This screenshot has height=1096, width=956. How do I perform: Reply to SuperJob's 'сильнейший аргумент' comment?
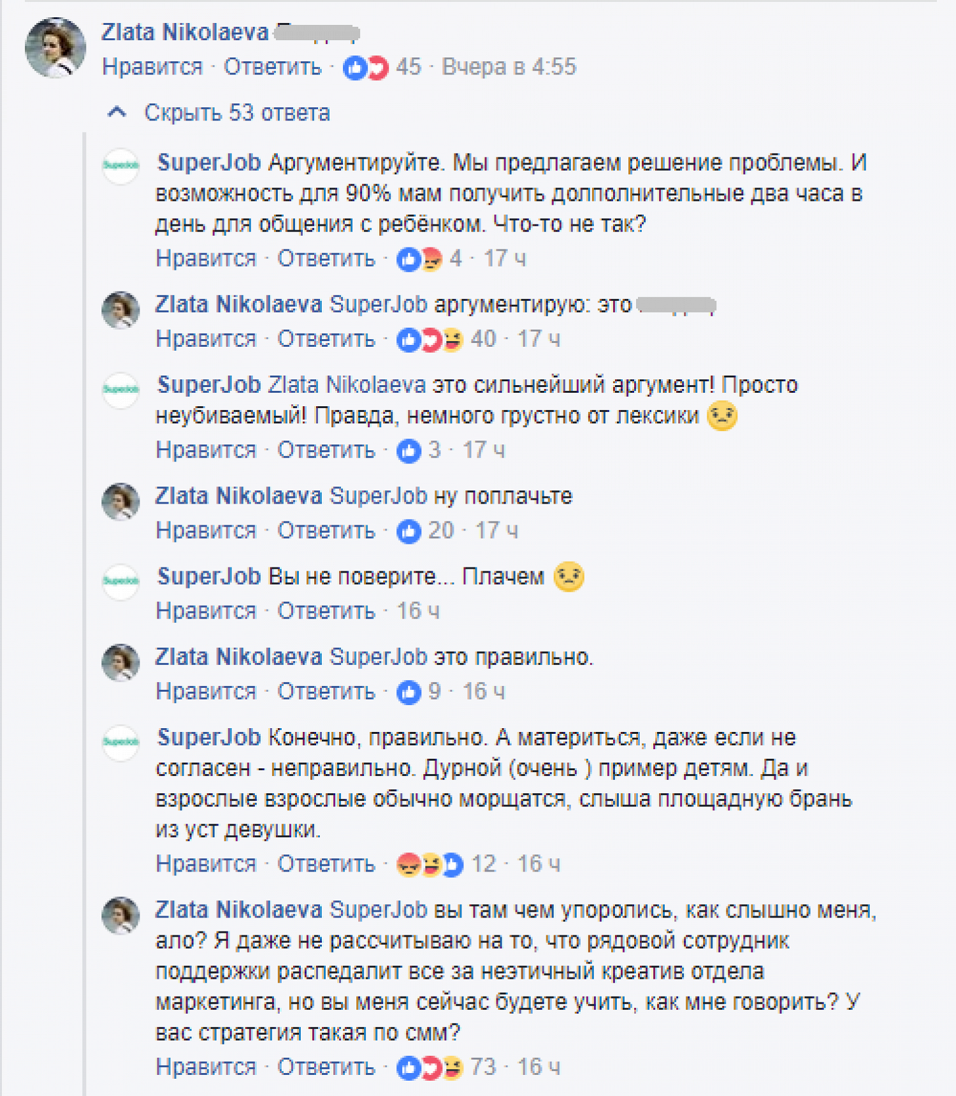pyautogui.click(x=326, y=450)
